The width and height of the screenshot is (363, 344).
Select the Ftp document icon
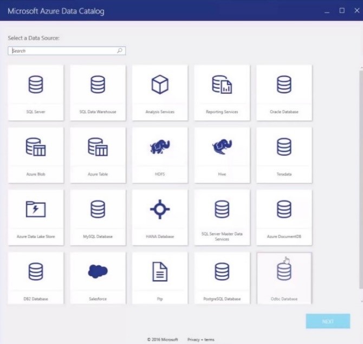coord(160,271)
